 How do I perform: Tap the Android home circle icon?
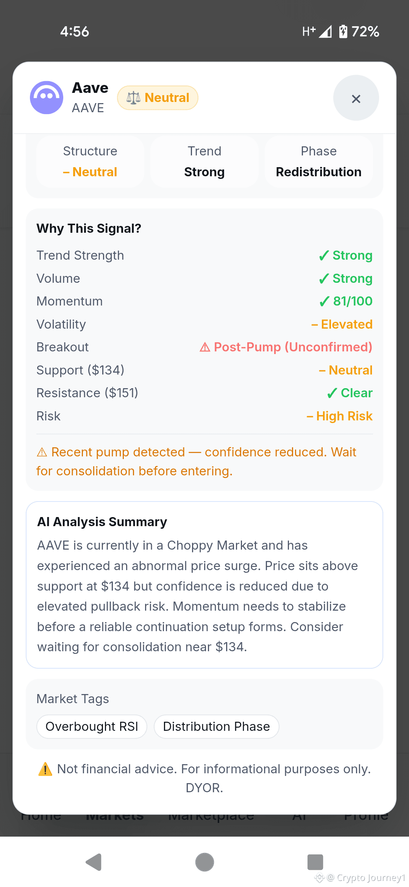pyautogui.click(x=204, y=862)
